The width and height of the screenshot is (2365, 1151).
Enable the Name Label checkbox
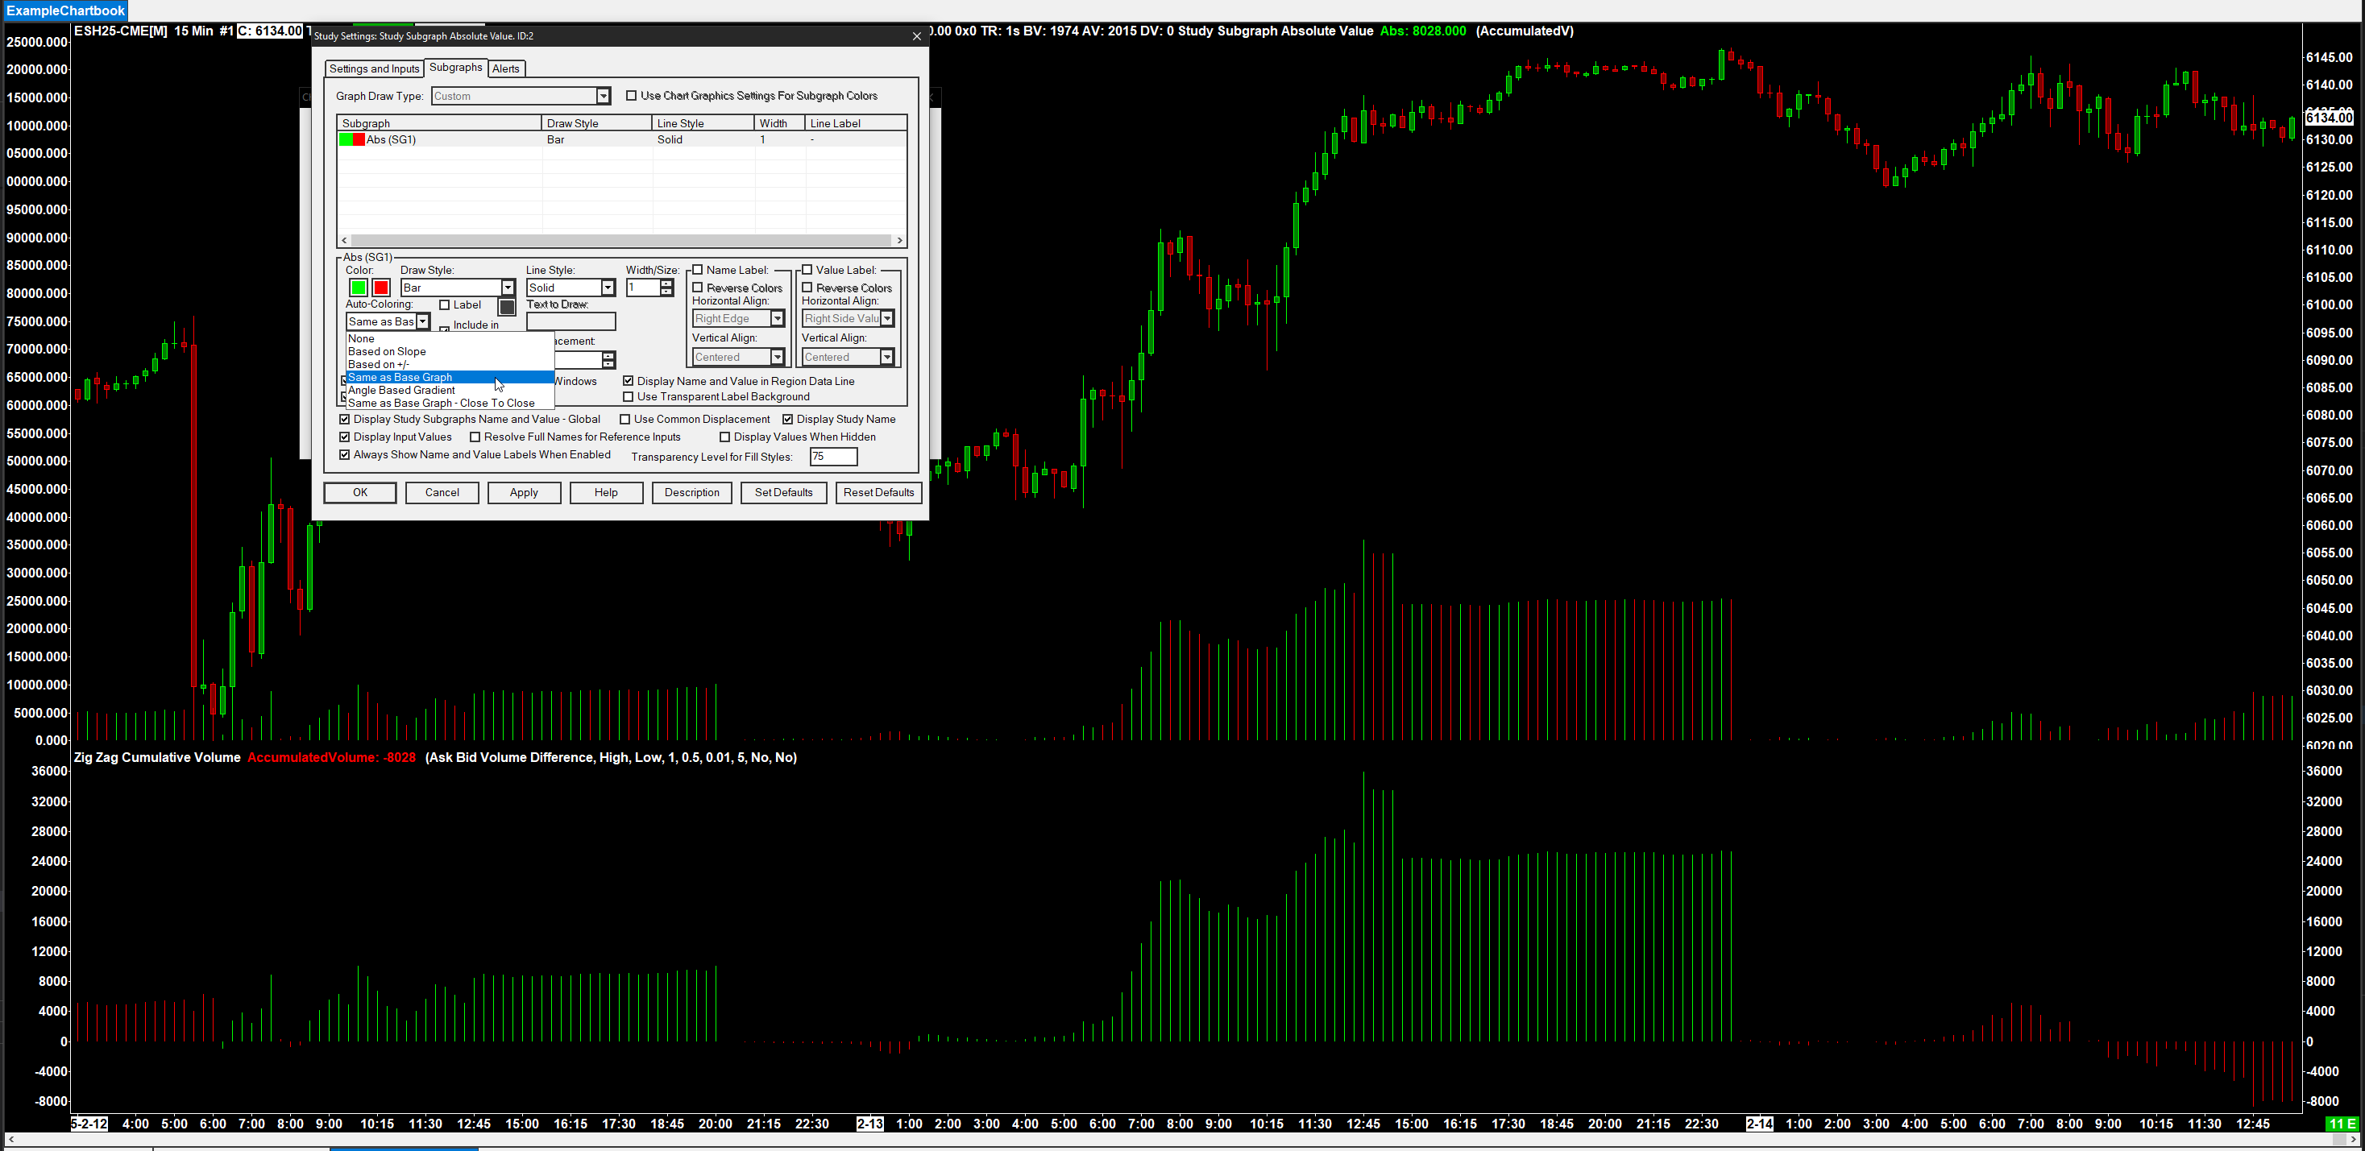(x=698, y=270)
